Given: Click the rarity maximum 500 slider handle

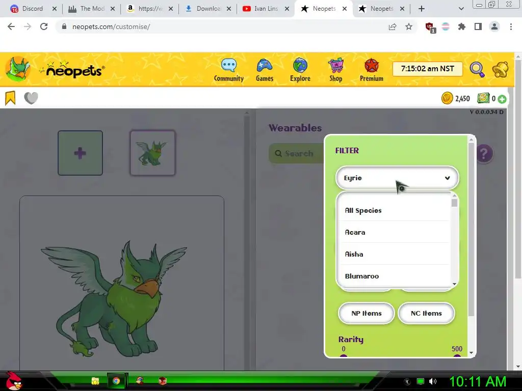Looking at the screenshot, I should [x=457, y=356].
